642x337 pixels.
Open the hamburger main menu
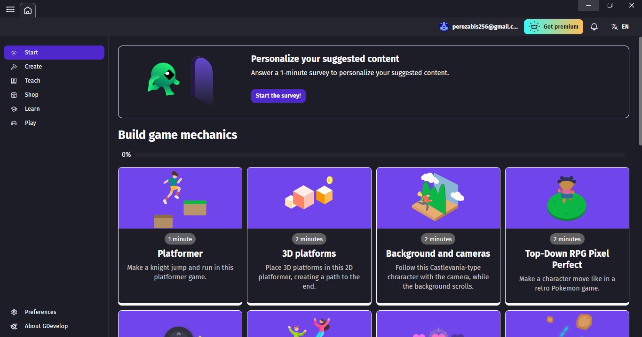[x=10, y=9]
